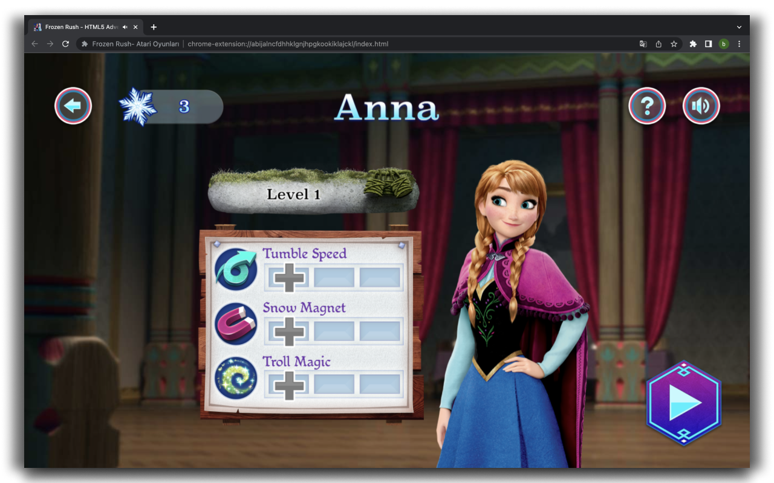Viewport: 774px width, 483px height.
Task: Close the Frozen Rush tab
Action: (135, 27)
